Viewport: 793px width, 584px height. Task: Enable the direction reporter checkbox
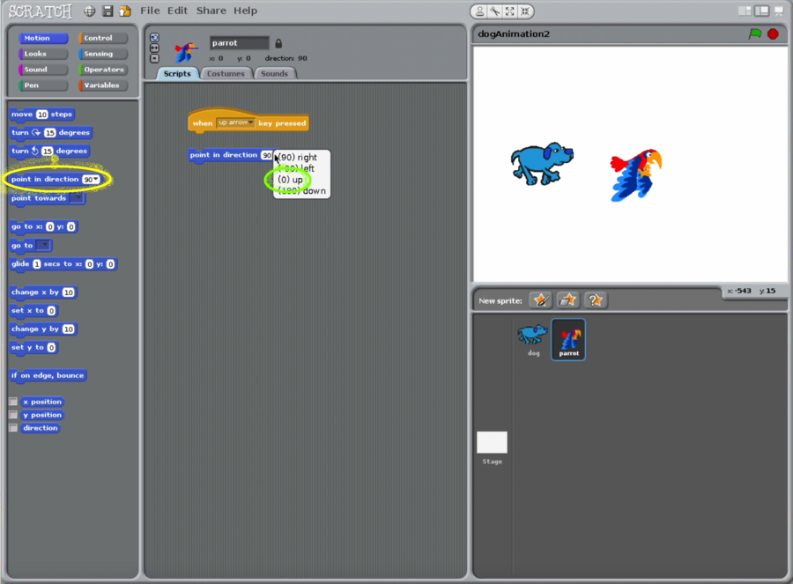pyautogui.click(x=13, y=428)
